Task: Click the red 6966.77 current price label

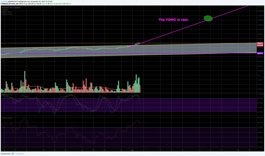Action: point(260,43)
